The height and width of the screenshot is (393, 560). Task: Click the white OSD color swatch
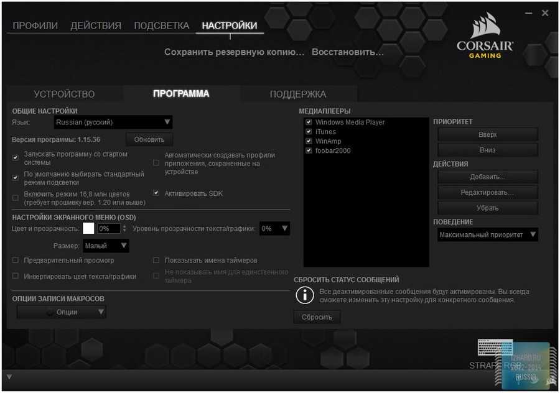[x=88, y=229]
